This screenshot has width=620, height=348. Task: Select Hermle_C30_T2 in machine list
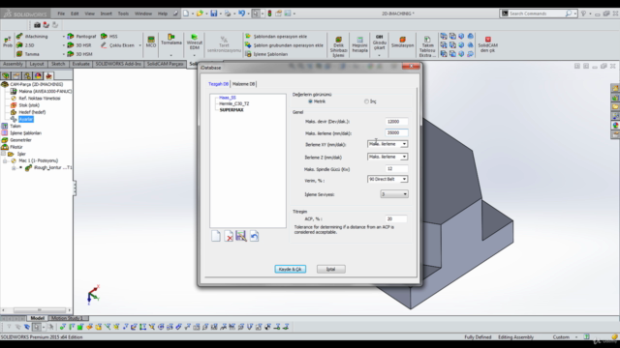point(234,103)
